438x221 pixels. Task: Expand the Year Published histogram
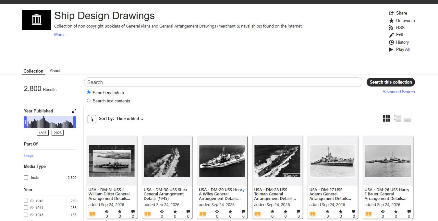pyautogui.click(x=74, y=111)
